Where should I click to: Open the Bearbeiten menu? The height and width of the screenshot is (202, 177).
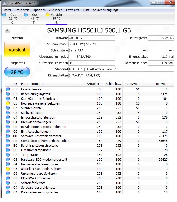(22, 10)
